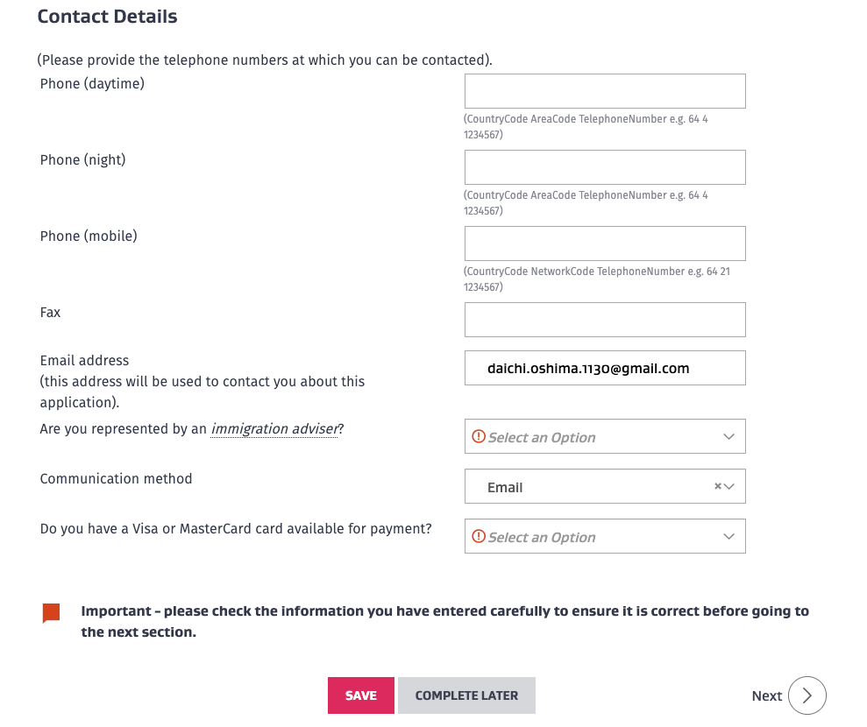This screenshot has height=727, width=867.
Task: Click into the Phone (night) field
Action: (605, 167)
